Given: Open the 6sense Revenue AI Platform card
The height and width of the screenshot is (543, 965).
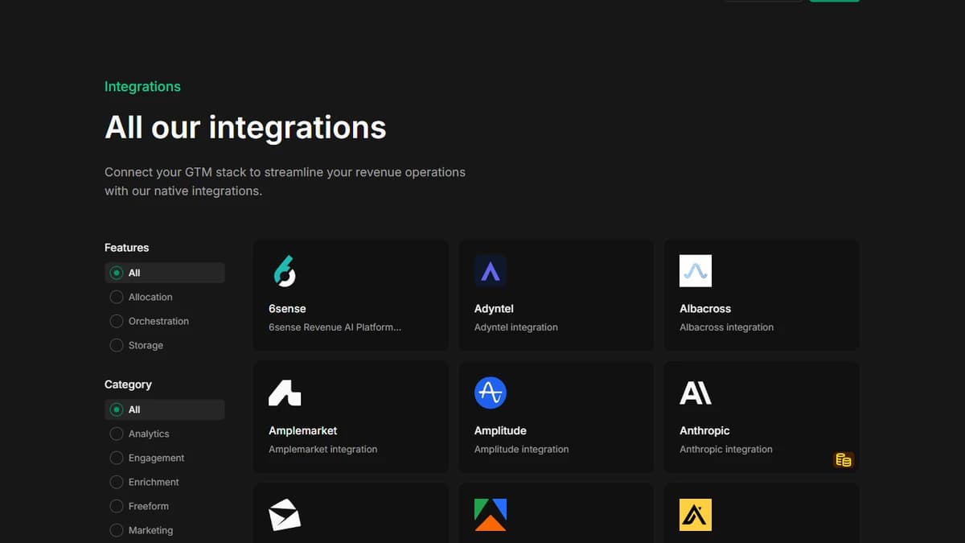Looking at the screenshot, I should tap(351, 294).
